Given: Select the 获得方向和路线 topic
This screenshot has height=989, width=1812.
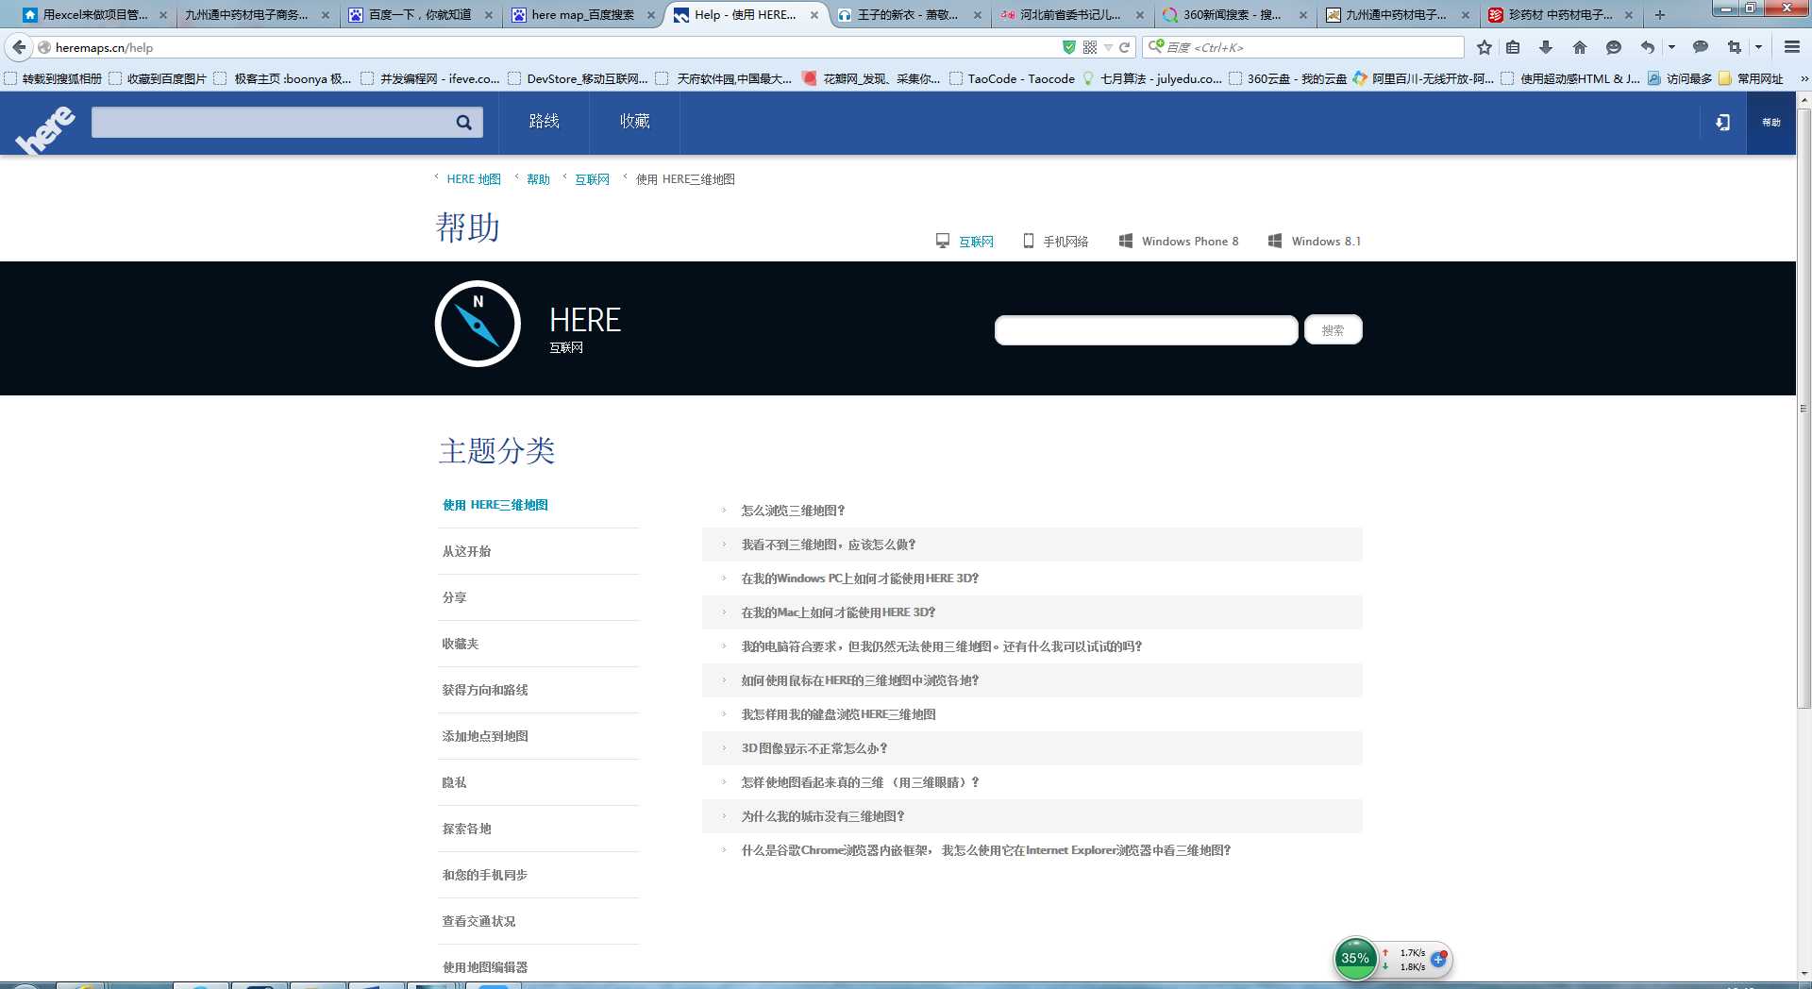Looking at the screenshot, I should click(484, 690).
